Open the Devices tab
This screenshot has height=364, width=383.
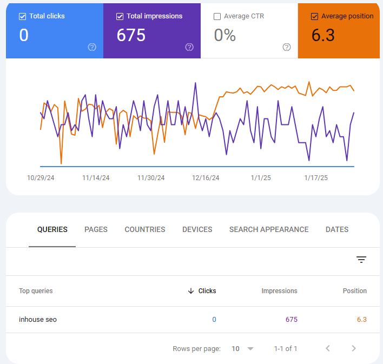197,229
